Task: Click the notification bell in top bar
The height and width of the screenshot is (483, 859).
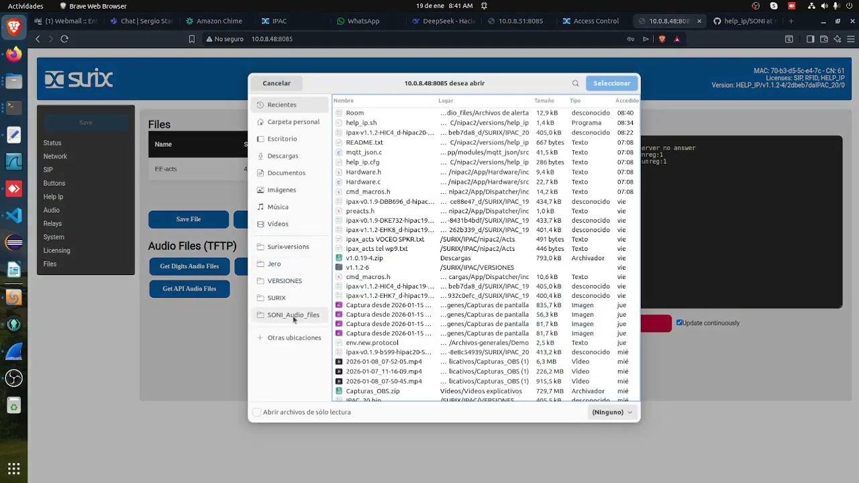Action: pyautogui.click(x=484, y=6)
